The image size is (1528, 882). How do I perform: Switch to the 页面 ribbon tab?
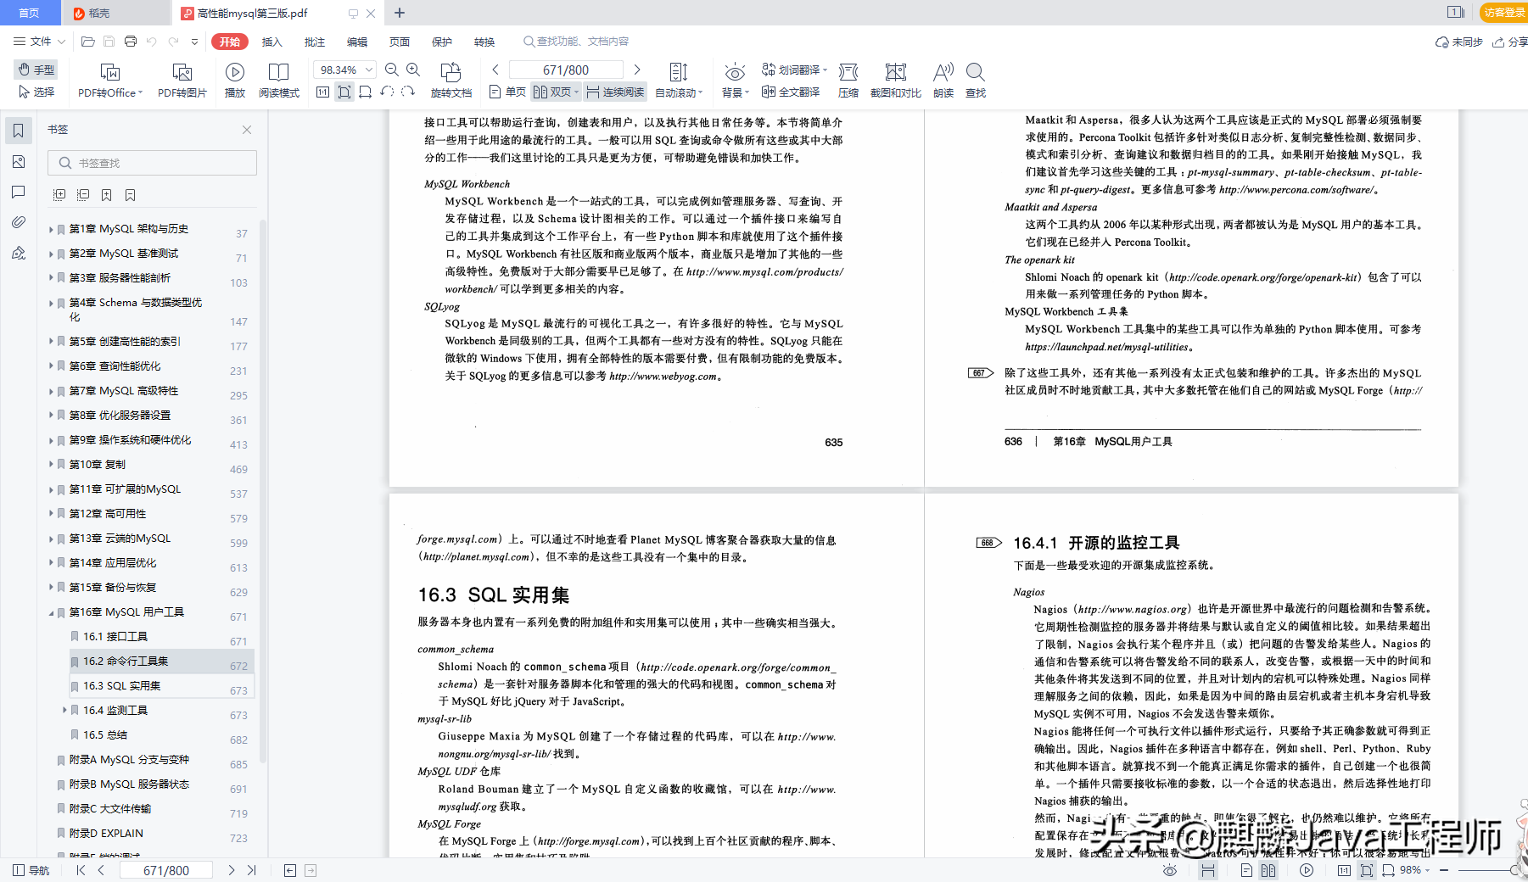tap(399, 42)
